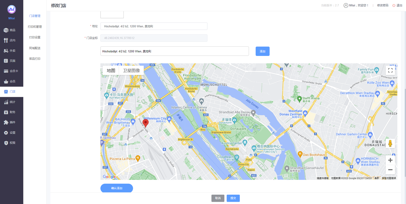Open the 统计 statistics chart icon
This screenshot has height=204, width=406.
tap(6, 102)
